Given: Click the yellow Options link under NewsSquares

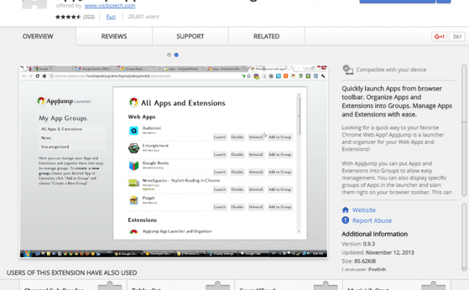Looking at the screenshot, I should coord(149,189).
